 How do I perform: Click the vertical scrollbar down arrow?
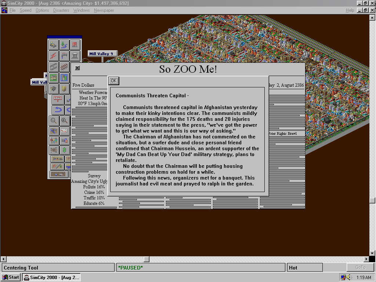(372, 253)
